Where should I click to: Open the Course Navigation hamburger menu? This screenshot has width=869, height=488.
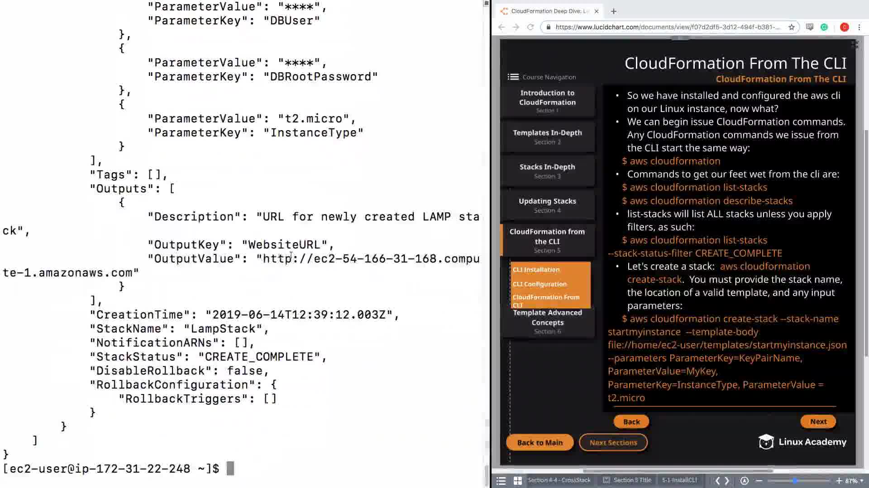513,77
